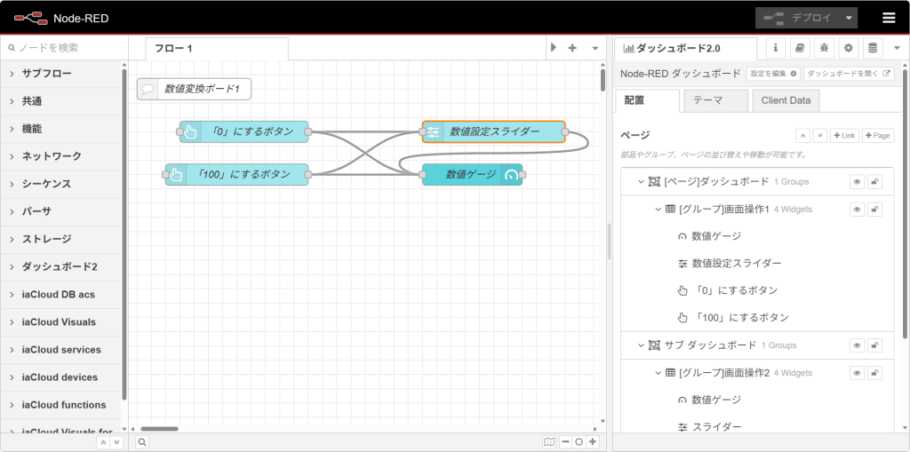Viewport: 910px width, 452px height.
Task: Toggle visibility of [ページ]ダッシュボード page
Action: [858, 182]
